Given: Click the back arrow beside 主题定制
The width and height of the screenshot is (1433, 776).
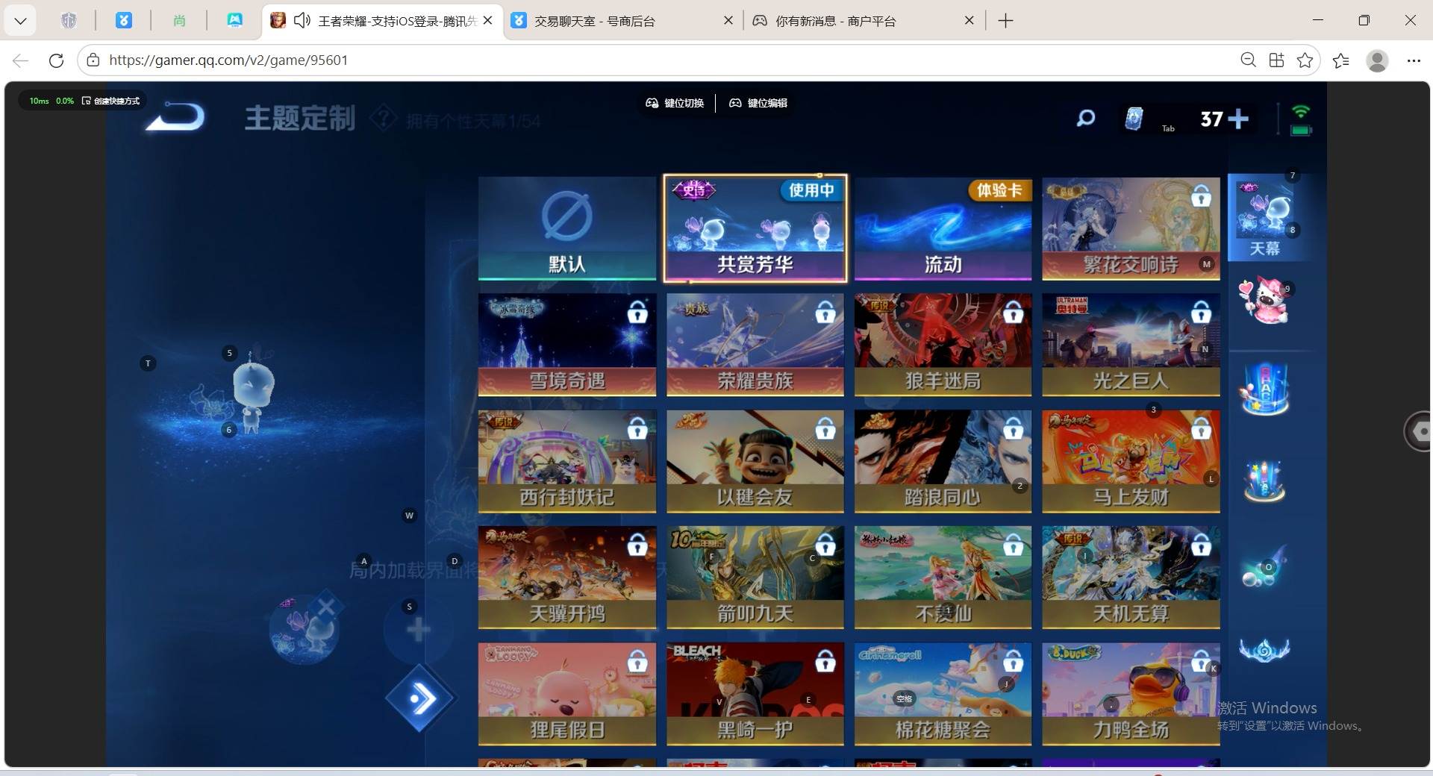Looking at the screenshot, I should [x=175, y=117].
